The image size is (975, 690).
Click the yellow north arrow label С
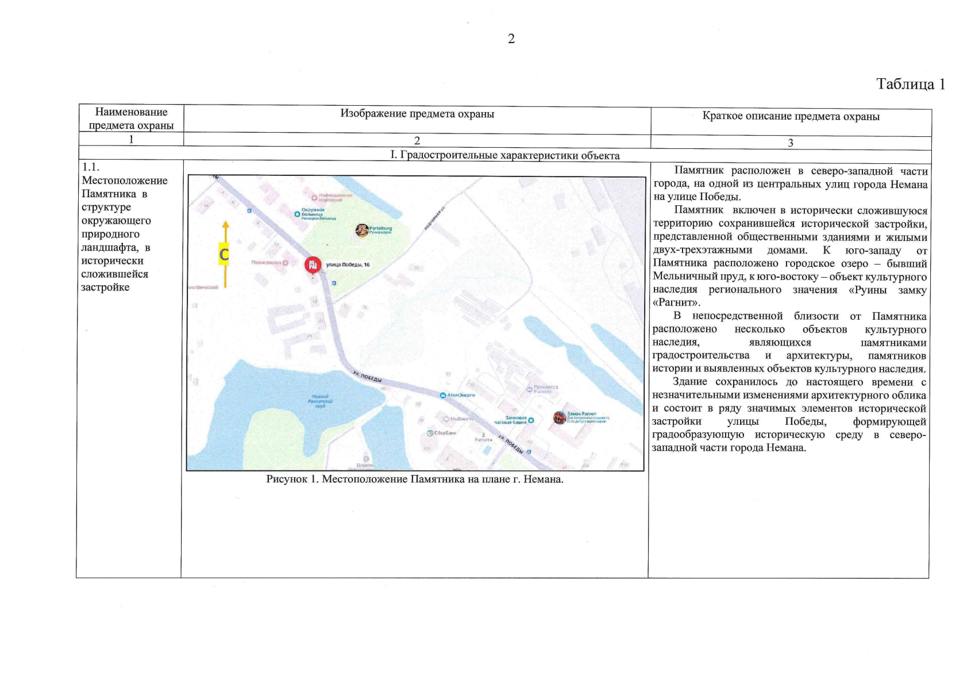pyautogui.click(x=224, y=254)
